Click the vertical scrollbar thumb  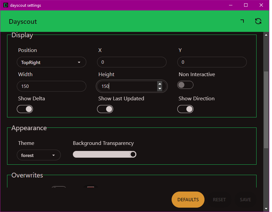266,110
